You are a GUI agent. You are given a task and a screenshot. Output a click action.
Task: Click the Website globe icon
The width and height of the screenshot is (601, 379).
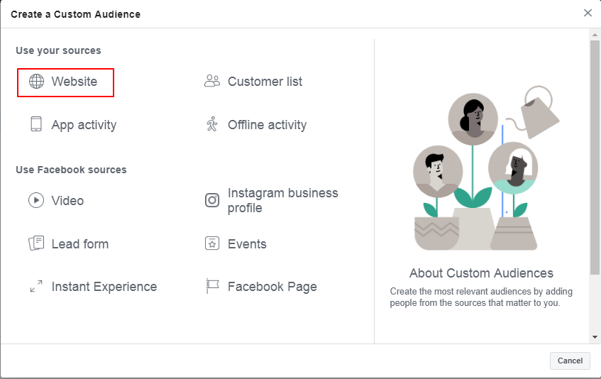[x=36, y=81]
